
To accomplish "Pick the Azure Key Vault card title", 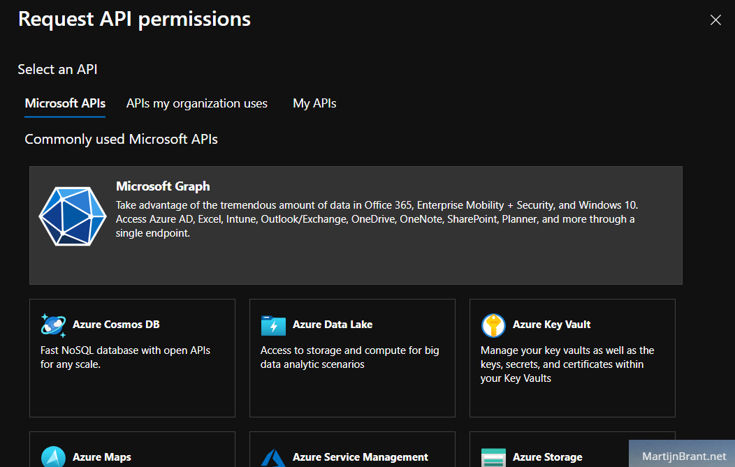I will tap(551, 324).
